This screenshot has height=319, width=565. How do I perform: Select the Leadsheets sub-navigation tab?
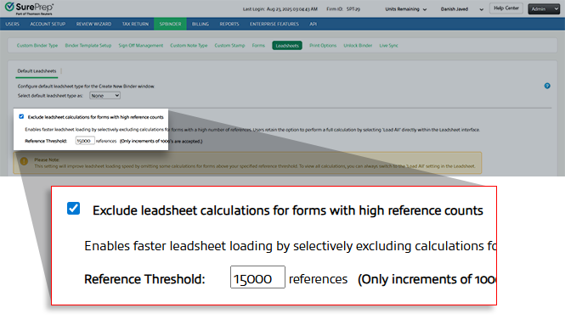287,46
